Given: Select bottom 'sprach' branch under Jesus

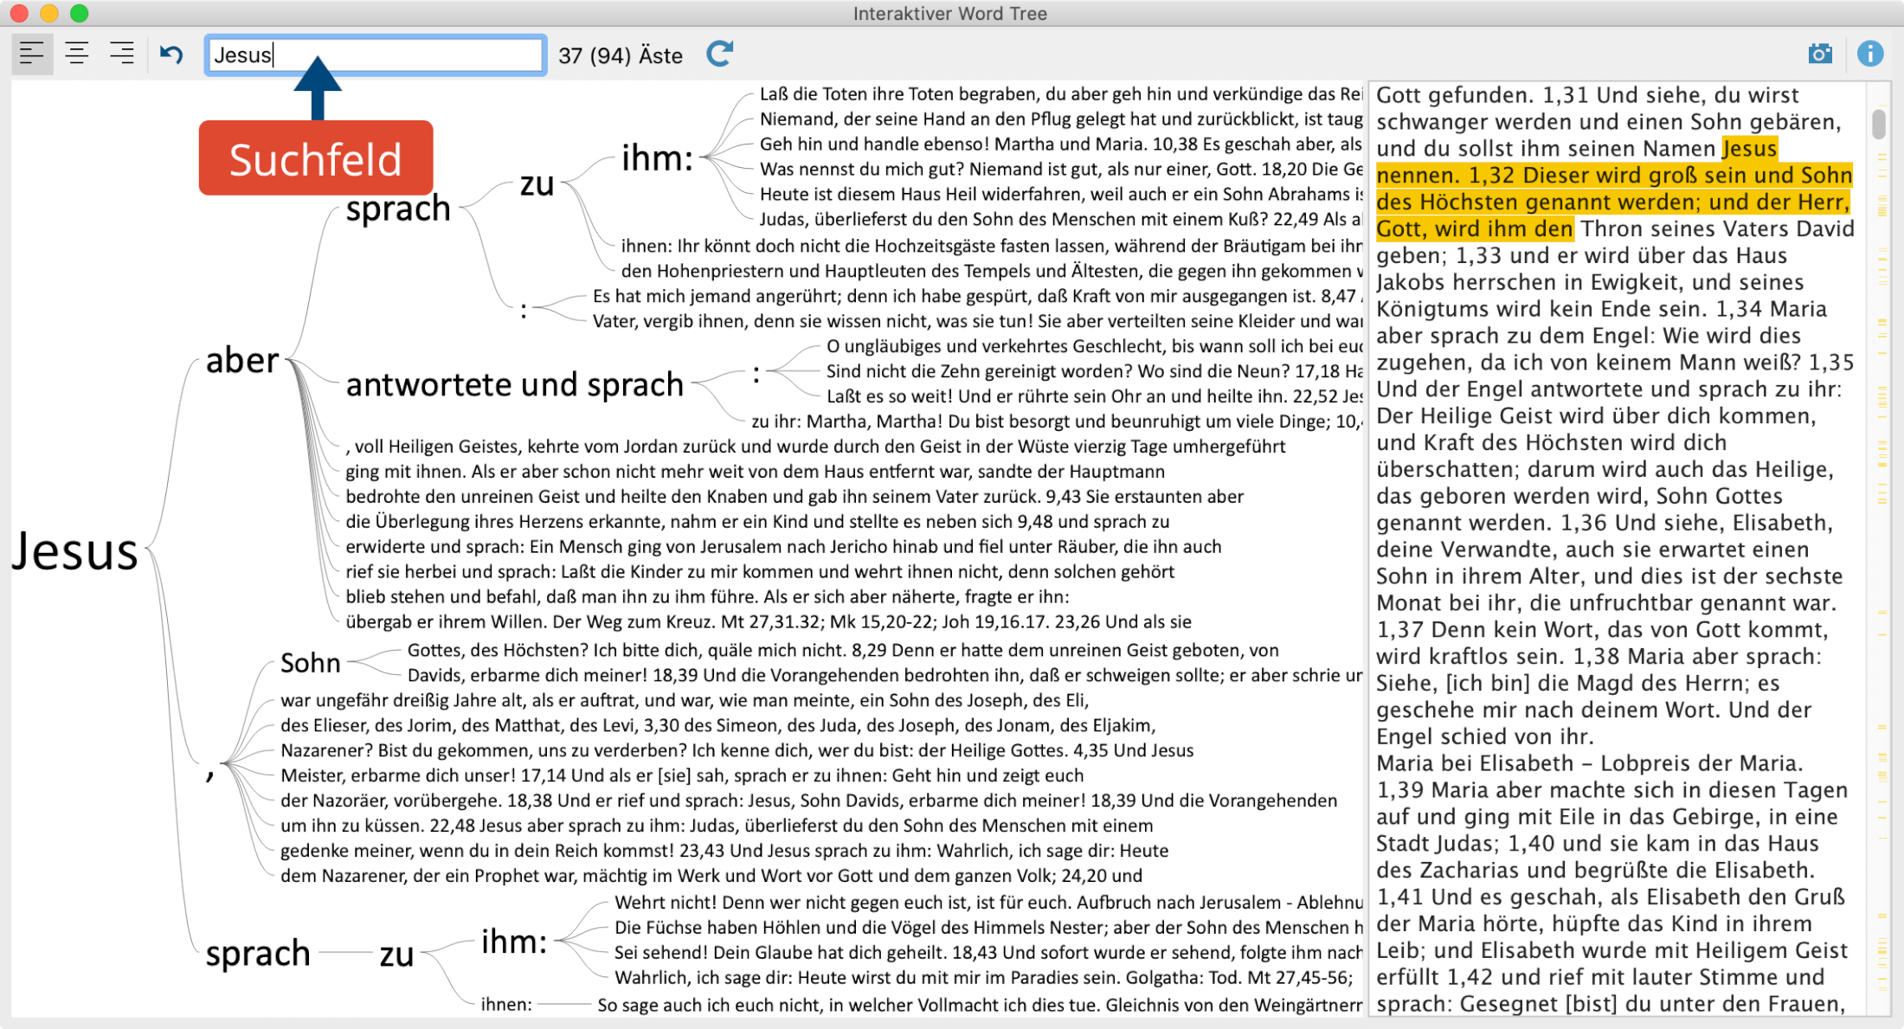Looking at the screenshot, I should [x=257, y=954].
